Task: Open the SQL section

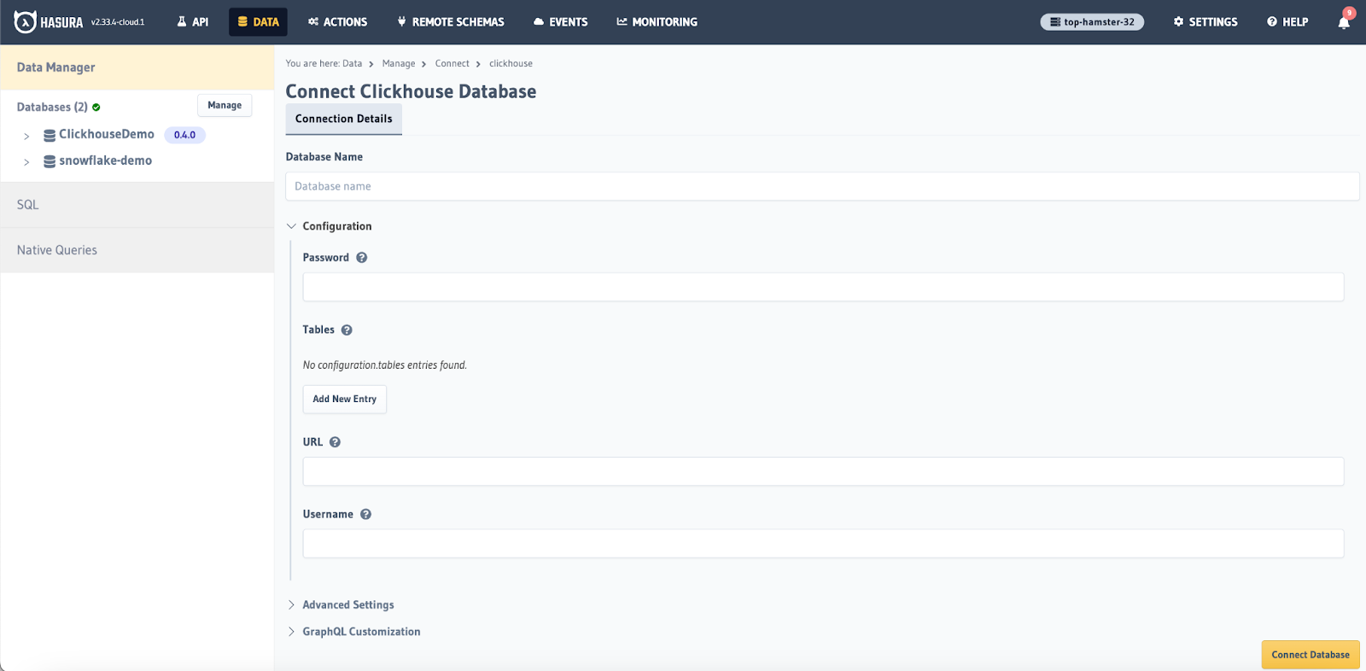Action: coord(137,205)
